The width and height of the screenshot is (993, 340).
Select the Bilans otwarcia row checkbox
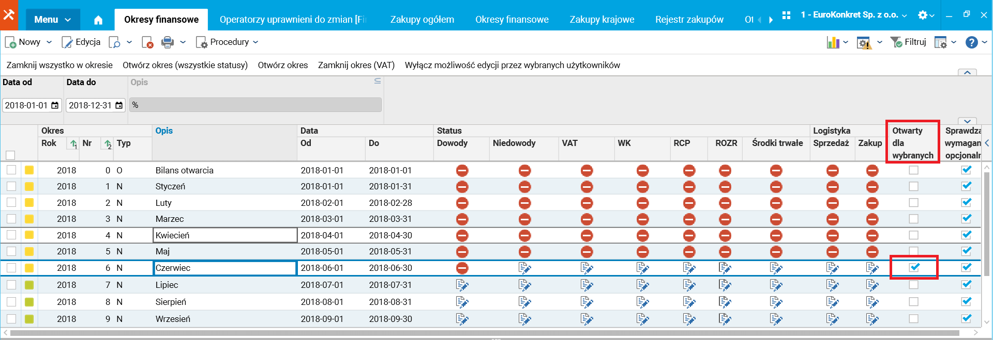tap(11, 170)
